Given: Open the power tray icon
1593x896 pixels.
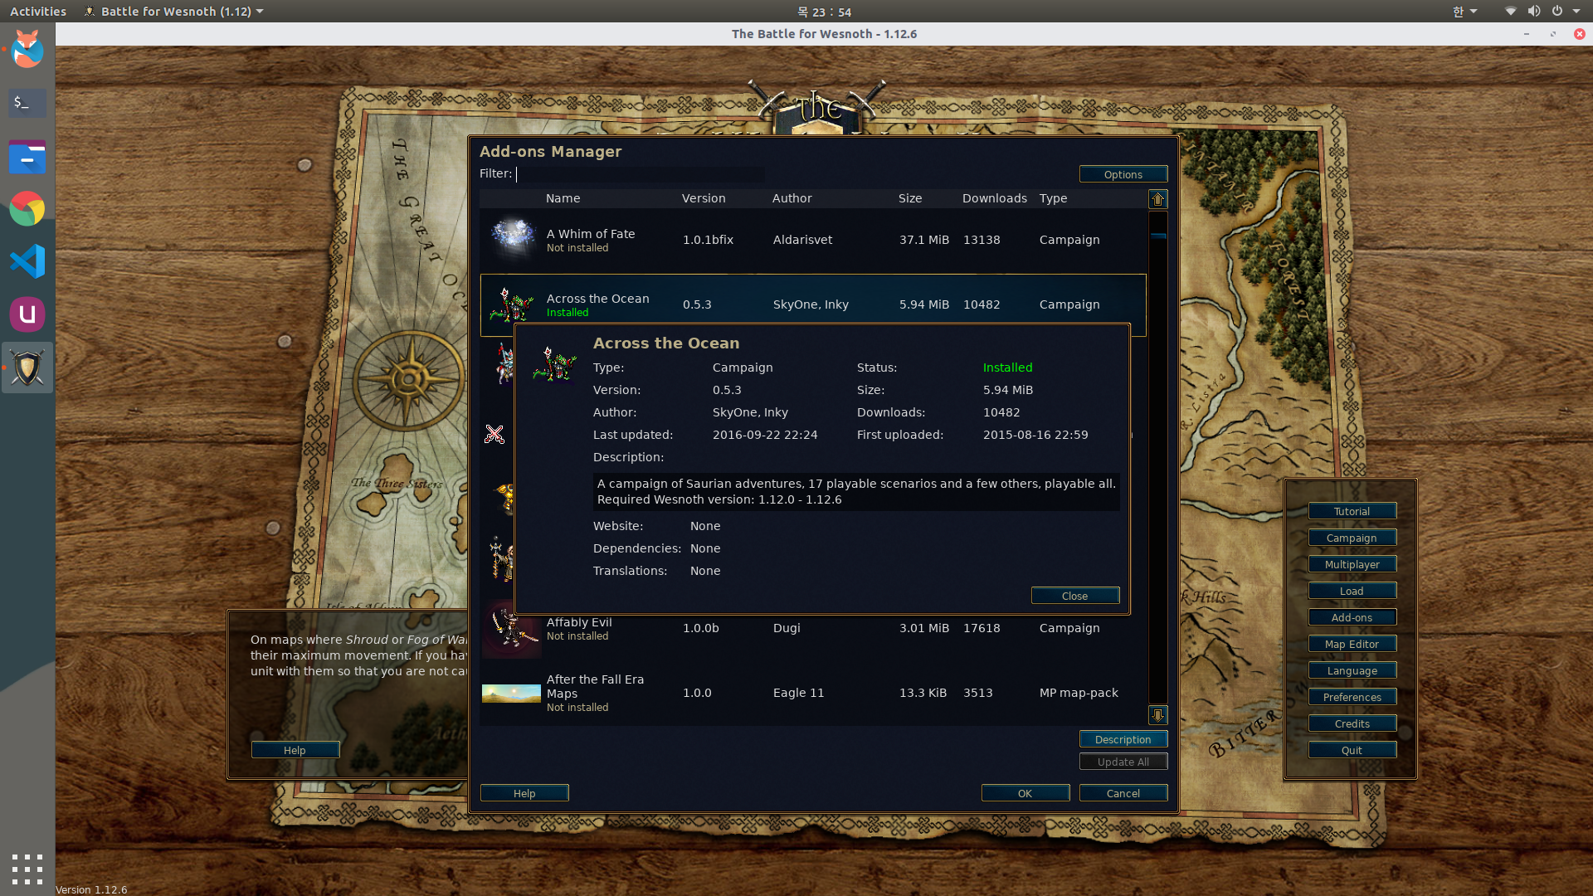Looking at the screenshot, I should (1557, 11).
